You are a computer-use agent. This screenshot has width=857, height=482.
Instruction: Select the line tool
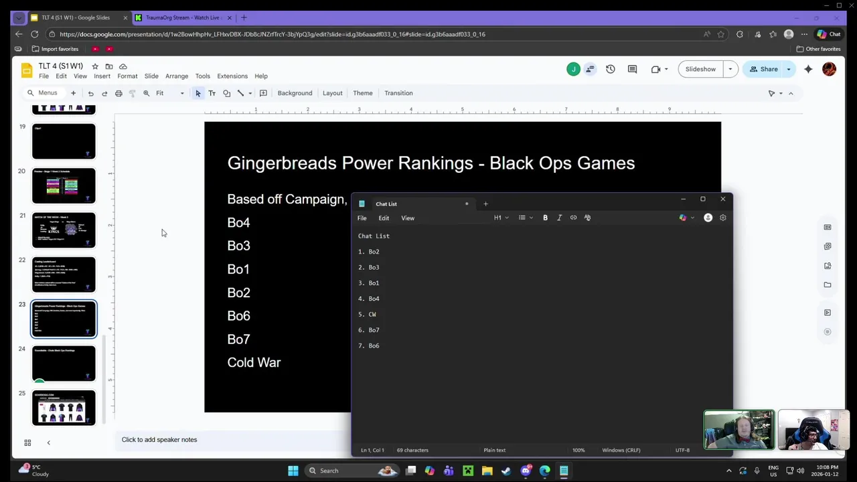pos(240,93)
